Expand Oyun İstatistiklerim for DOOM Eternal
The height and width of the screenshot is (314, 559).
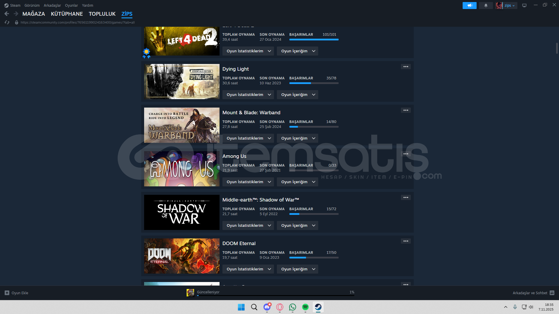coord(248,269)
